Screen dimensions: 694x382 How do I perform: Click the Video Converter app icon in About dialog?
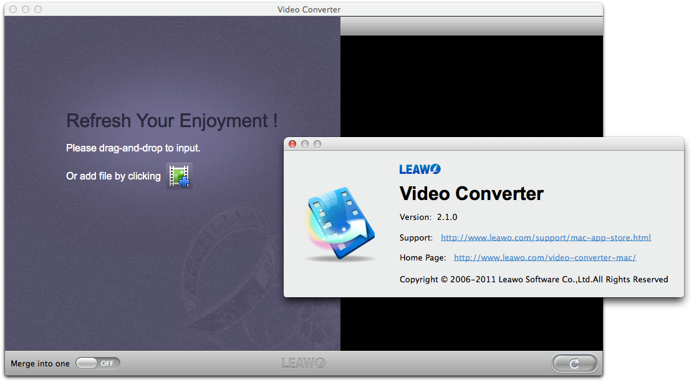tap(341, 223)
